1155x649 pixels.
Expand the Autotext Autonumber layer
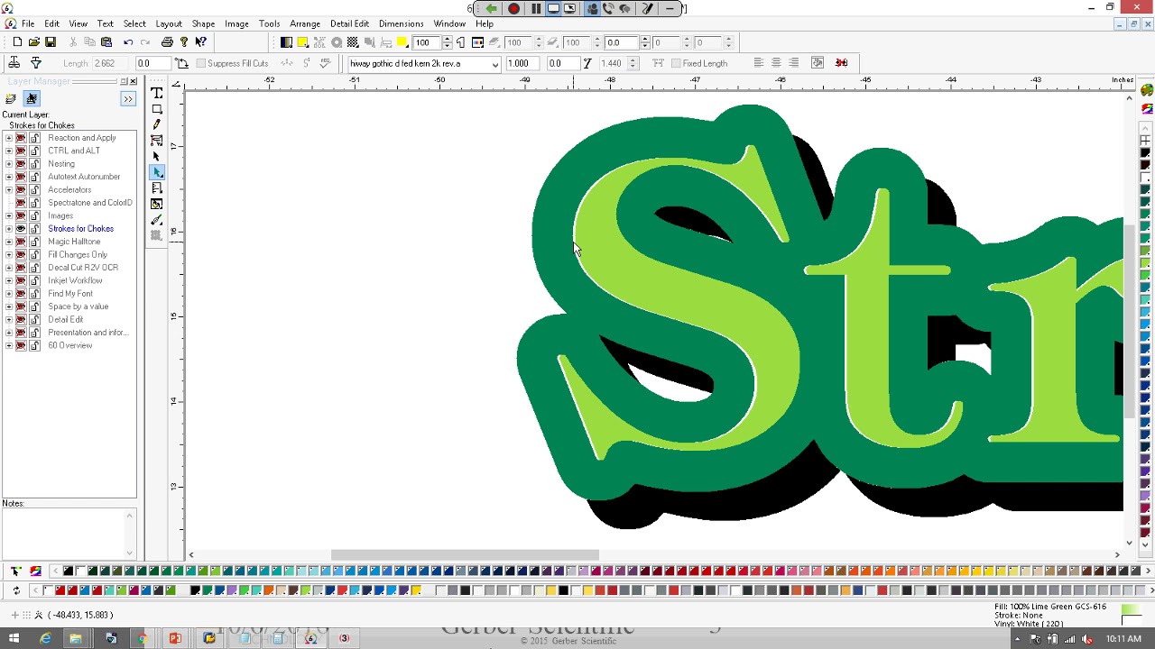(x=9, y=177)
